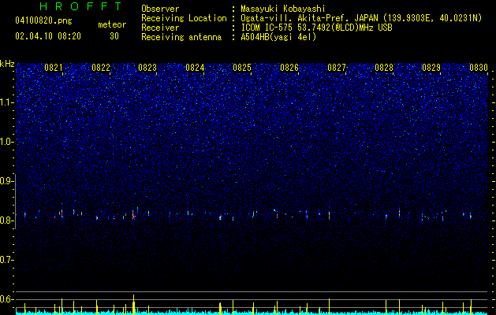The height and width of the screenshot is (315, 496).
Task: Click the 'Receiving Location' field label
Action: point(184,18)
